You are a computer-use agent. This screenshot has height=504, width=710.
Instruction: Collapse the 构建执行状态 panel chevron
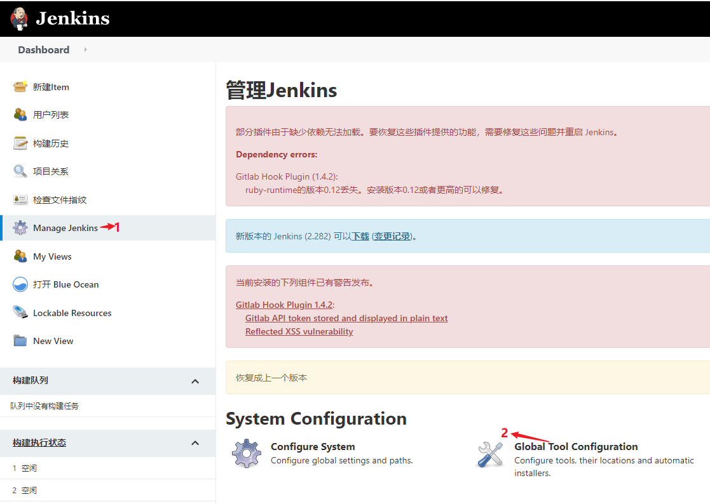(x=195, y=442)
